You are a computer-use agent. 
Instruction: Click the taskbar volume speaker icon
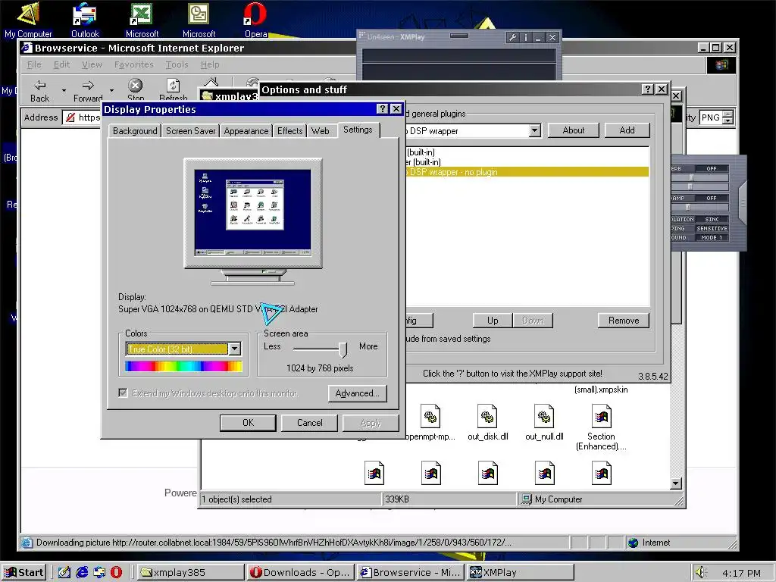[699, 573]
